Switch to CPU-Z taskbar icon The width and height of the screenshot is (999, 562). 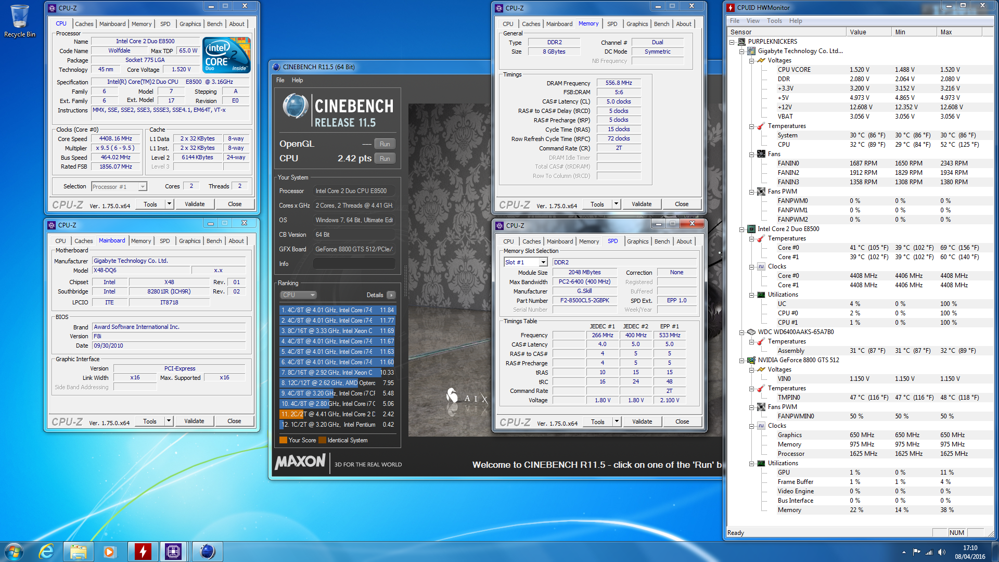(x=173, y=552)
